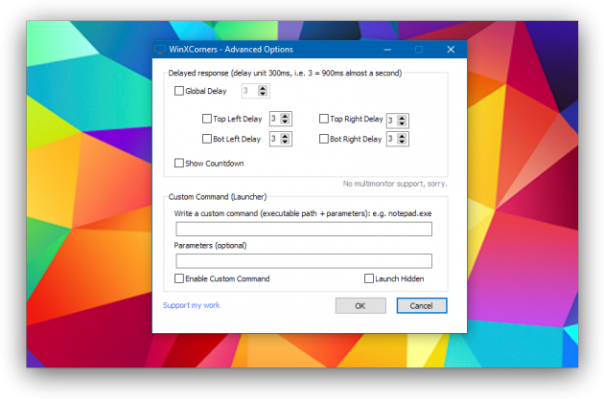Open the Support my work link
The image size is (604, 399).
coord(192,305)
